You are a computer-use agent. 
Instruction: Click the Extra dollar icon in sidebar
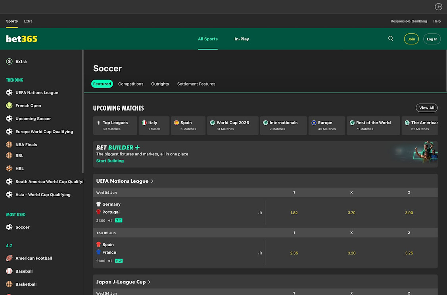(x=10, y=61)
